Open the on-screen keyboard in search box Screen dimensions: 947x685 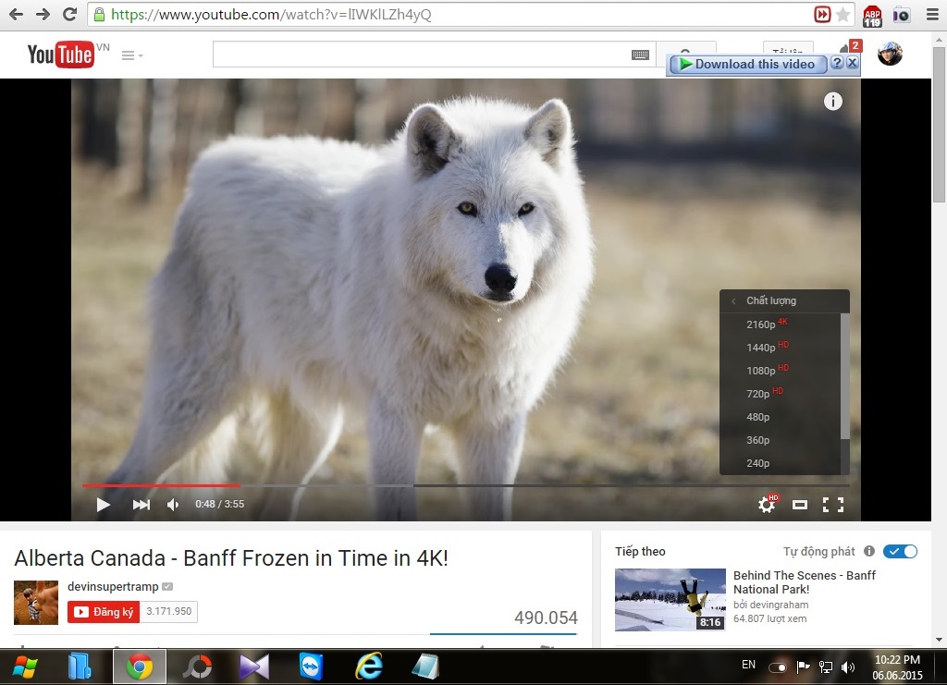pyautogui.click(x=640, y=55)
